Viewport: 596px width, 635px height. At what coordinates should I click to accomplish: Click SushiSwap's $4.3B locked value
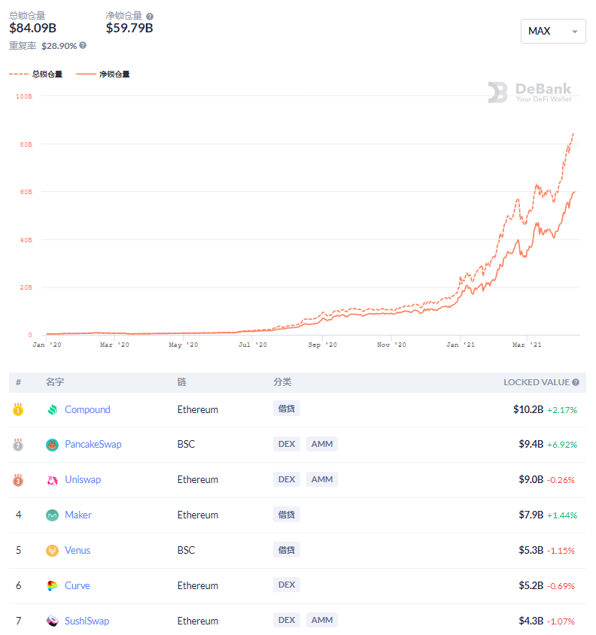(531, 621)
